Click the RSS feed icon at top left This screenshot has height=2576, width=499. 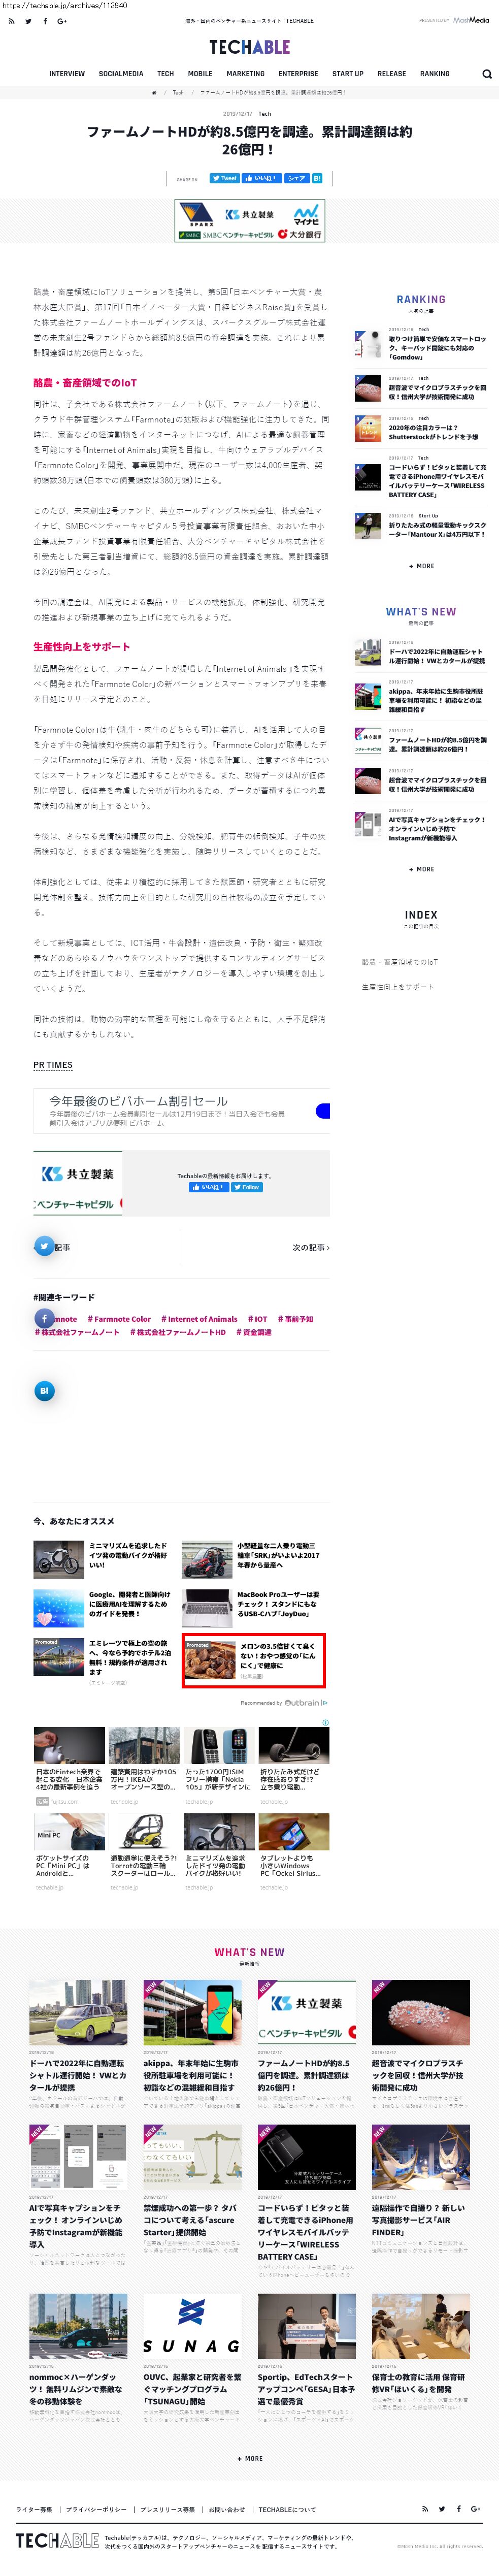[x=11, y=21]
